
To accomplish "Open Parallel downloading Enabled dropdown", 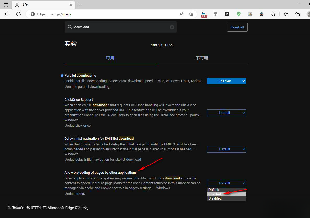I will [226, 81].
